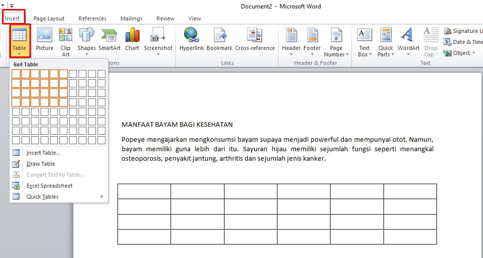Click Date & Time in the Text group

point(463,42)
